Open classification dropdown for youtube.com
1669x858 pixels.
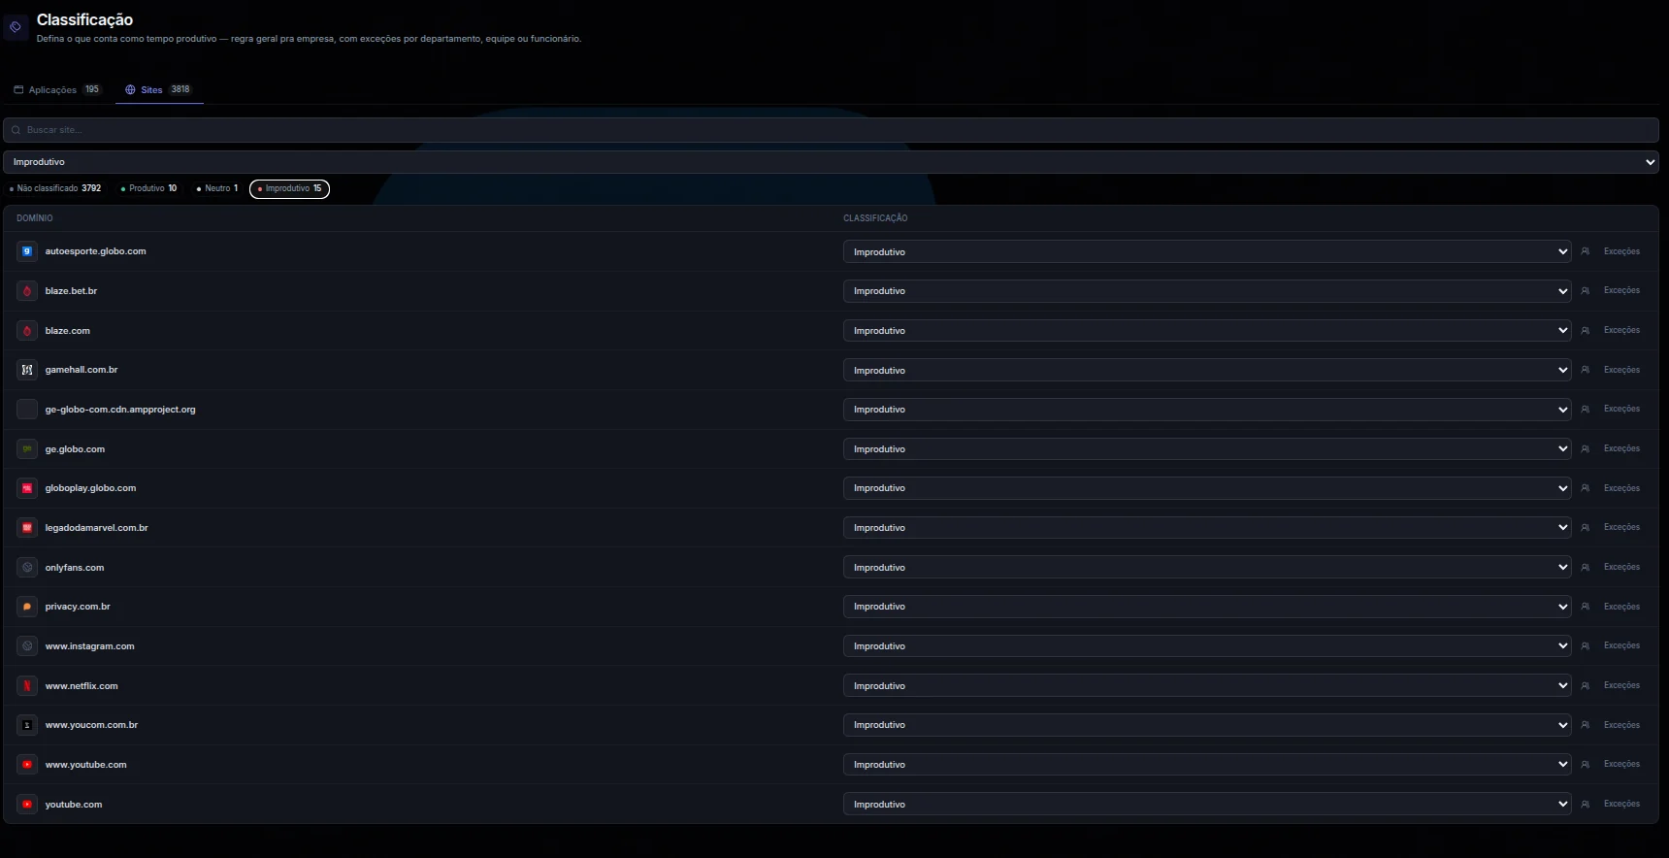pyautogui.click(x=1207, y=805)
